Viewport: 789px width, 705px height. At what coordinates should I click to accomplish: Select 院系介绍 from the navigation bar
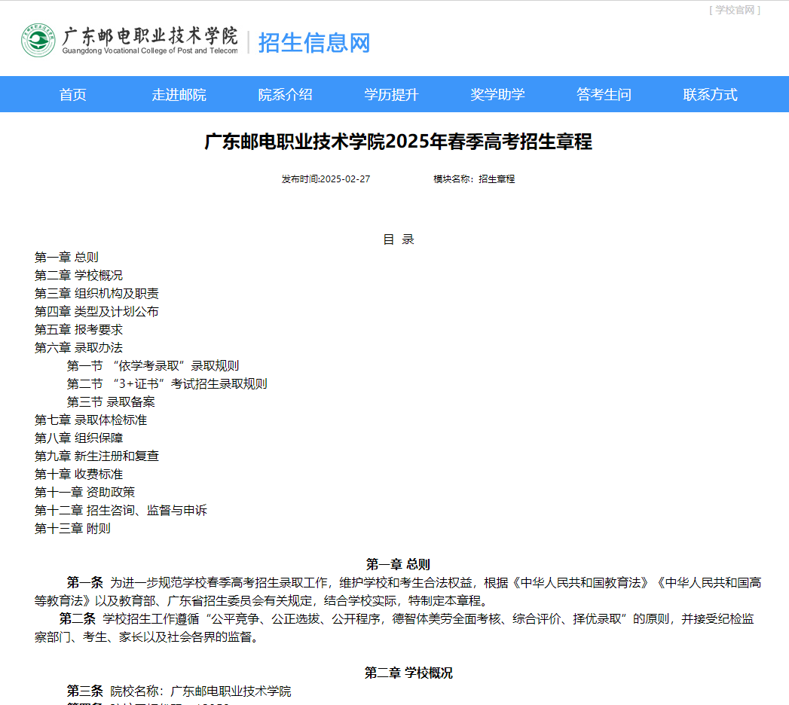click(284, 94)
